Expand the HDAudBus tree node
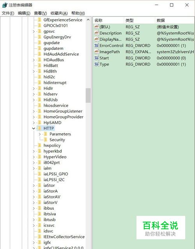The width and height of the screenshot is (195, 249). (x=34, y=60)
